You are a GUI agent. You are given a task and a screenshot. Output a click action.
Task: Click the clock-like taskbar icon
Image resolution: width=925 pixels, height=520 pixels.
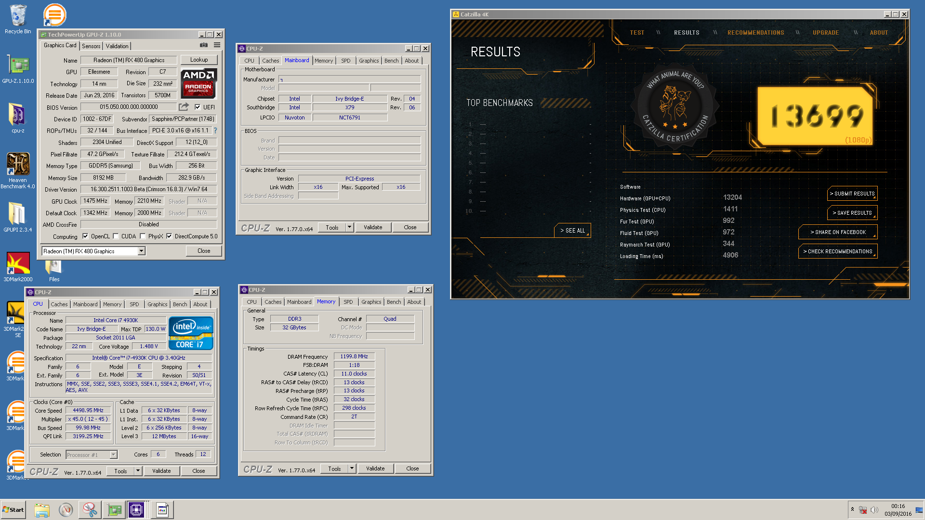(66, 510)
